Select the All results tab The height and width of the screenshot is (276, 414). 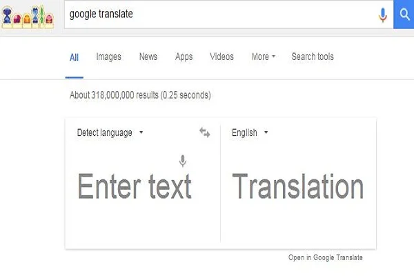tap(75, 57)
